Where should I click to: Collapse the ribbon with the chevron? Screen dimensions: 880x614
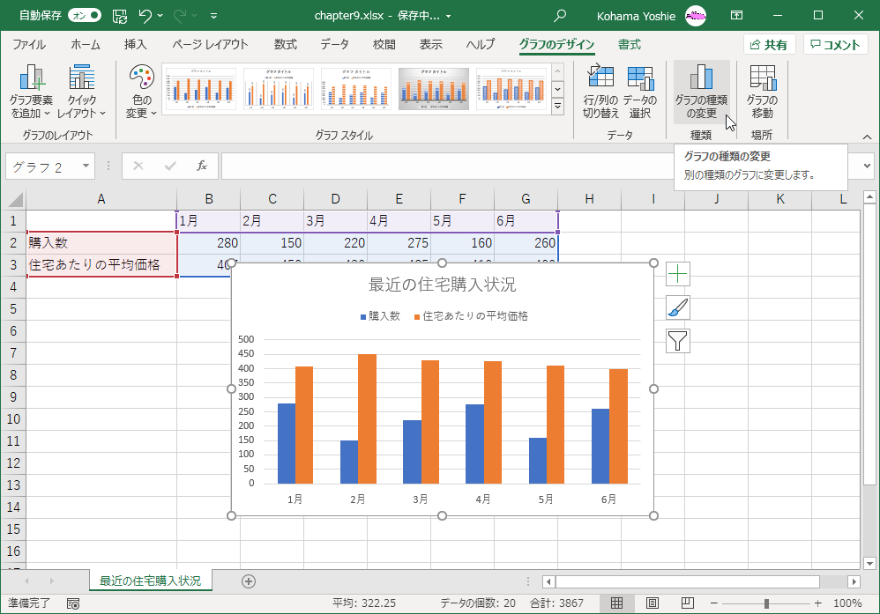867,137
